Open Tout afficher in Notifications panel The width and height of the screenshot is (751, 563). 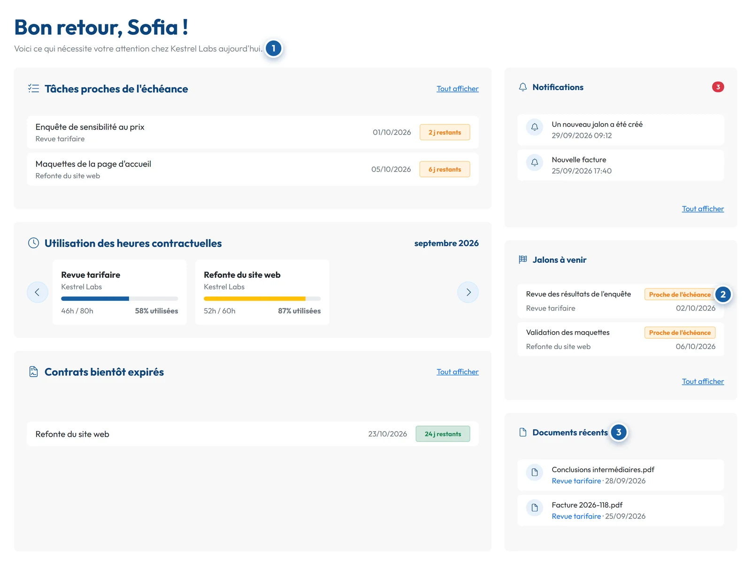(703, 209)
